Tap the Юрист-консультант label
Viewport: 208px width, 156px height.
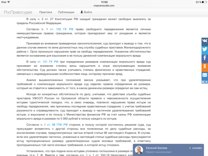coord(159,152)
